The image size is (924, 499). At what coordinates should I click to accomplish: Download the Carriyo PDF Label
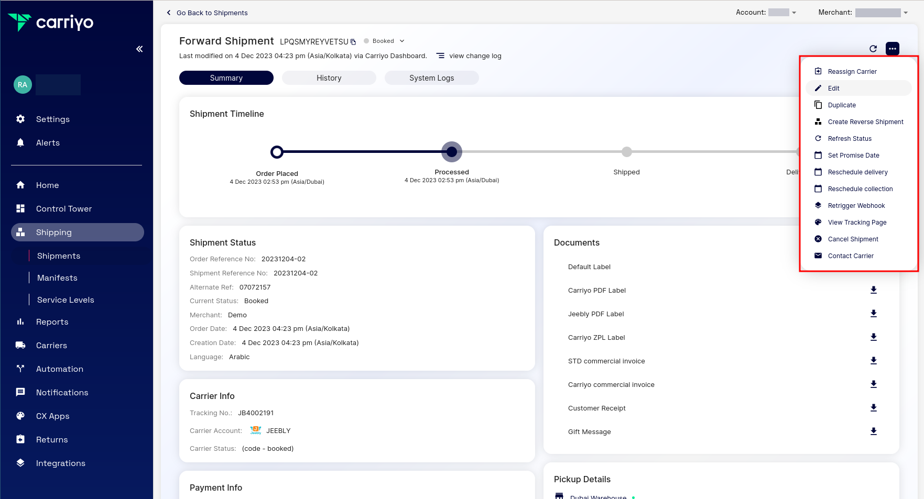pos(874,290)
